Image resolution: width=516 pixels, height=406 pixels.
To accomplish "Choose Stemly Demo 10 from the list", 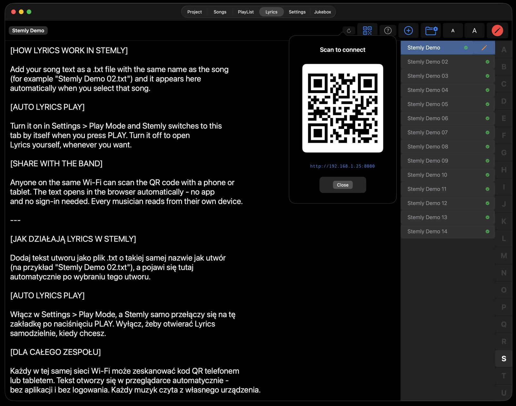I will (448, 175).
